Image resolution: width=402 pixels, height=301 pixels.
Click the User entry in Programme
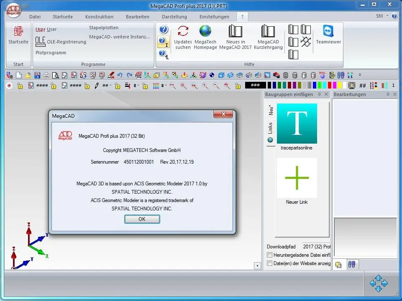46,30
